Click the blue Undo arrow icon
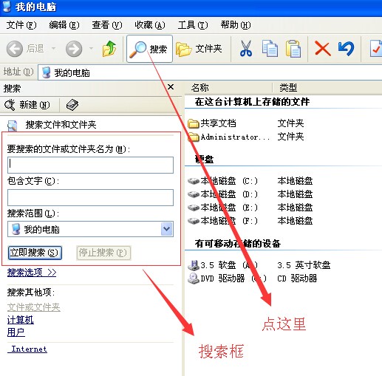The image size is (382, 376). click(x=346, y=49)
